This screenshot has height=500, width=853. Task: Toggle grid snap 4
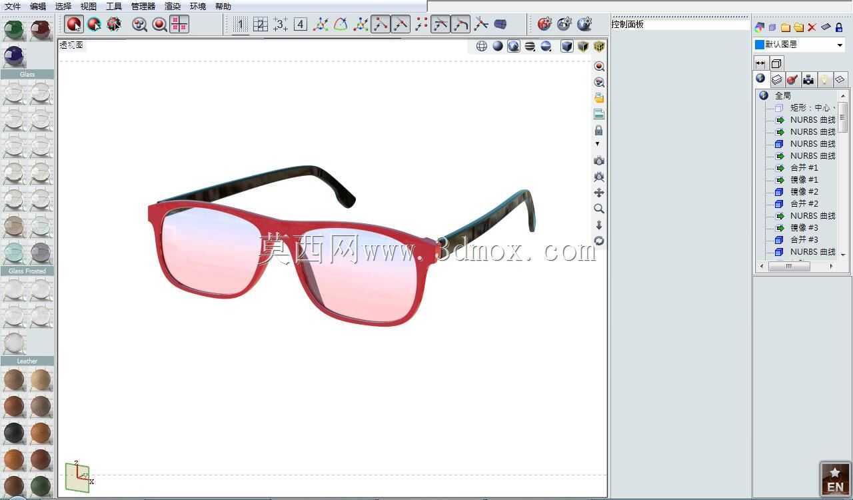(x=301, y=25)
